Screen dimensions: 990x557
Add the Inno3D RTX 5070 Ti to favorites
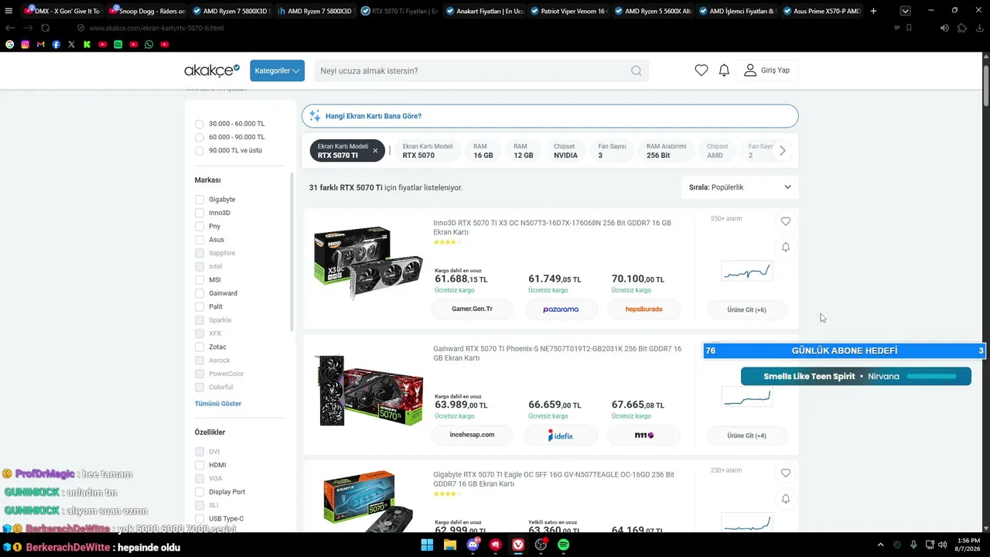[x=786, y=221]
